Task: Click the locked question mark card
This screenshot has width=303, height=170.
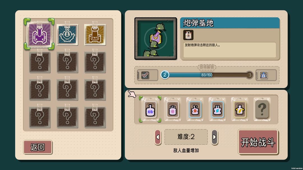Action: (x=262, y=109)
